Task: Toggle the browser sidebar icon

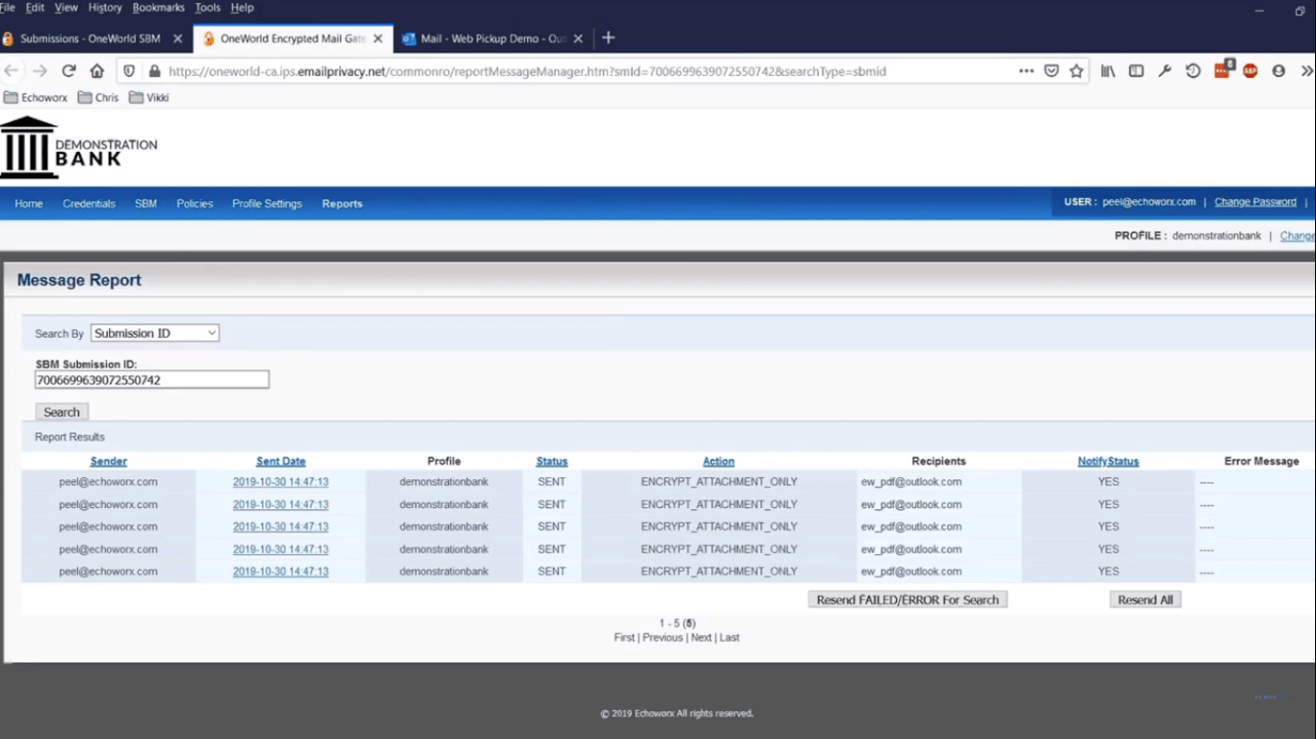Action: tap(1136, 70)
